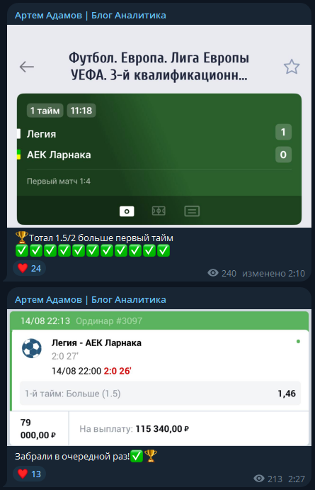Open the text statistics list icon
Screen dimensions: 315x490
(x=192, y=211)
